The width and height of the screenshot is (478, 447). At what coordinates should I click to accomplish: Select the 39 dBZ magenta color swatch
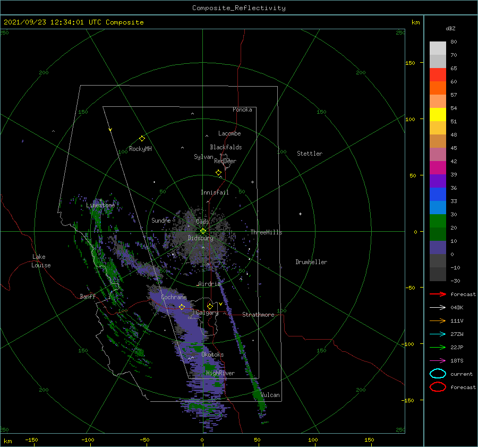(438, 168)
